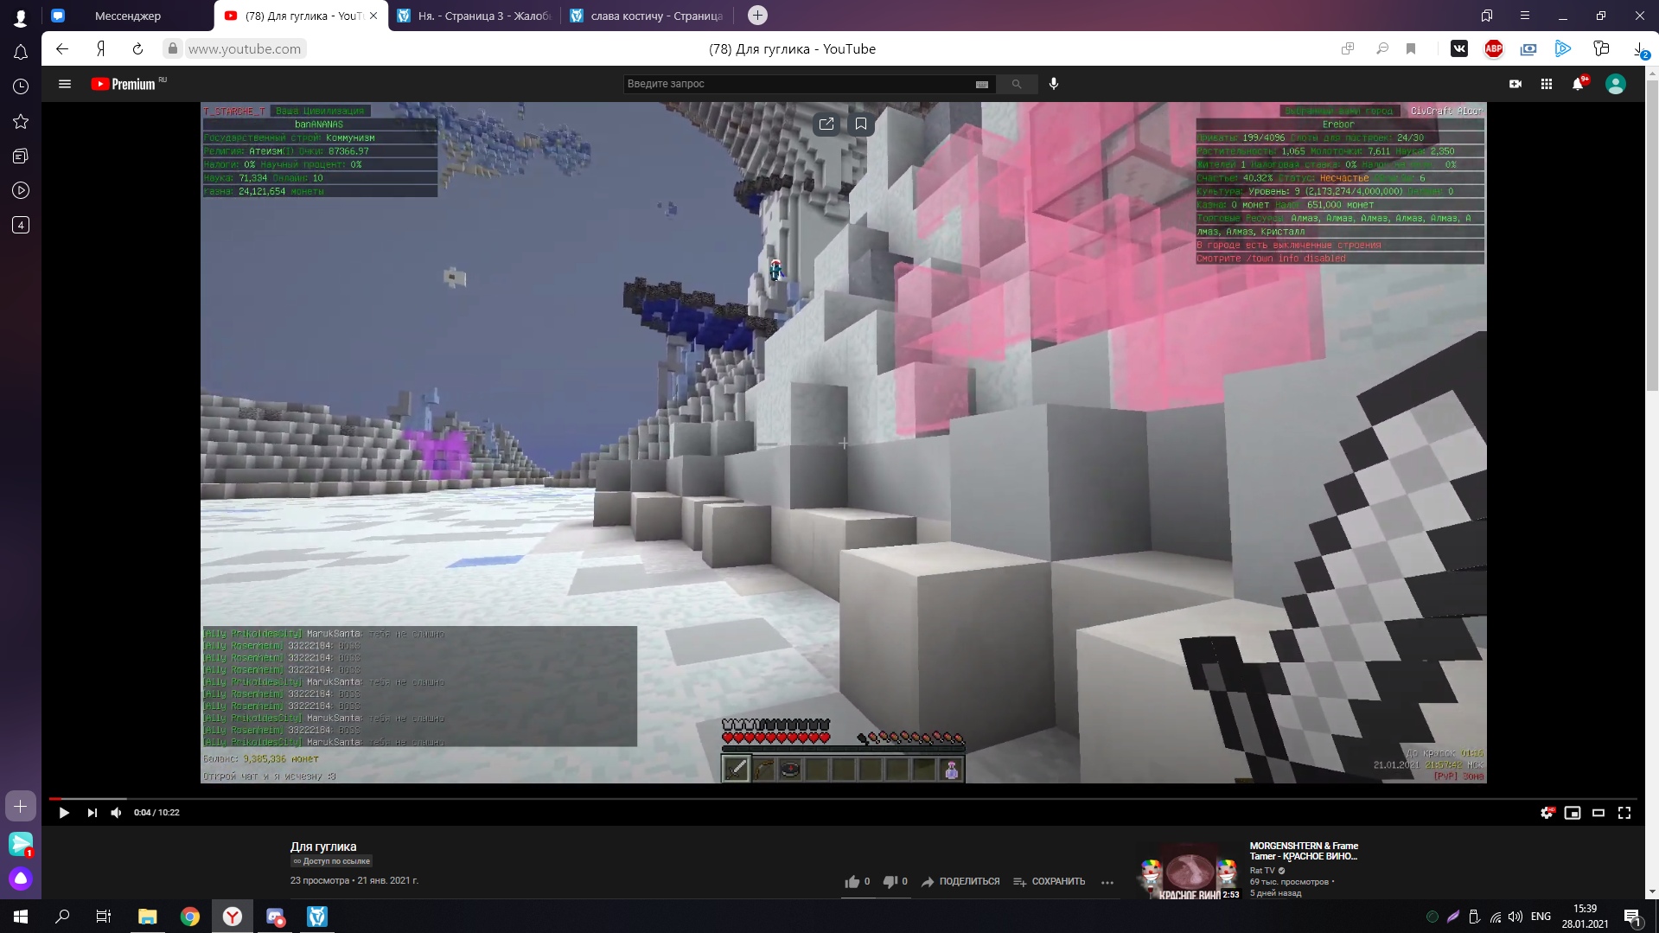Click the YouTube search magnifier button
This screenshot has width=1659, height=933.
pyautogui.click(x=1017, y=84)
